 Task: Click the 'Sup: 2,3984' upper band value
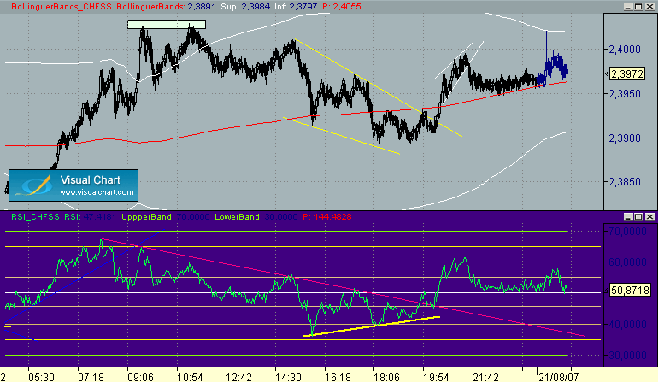coord(245,7)
